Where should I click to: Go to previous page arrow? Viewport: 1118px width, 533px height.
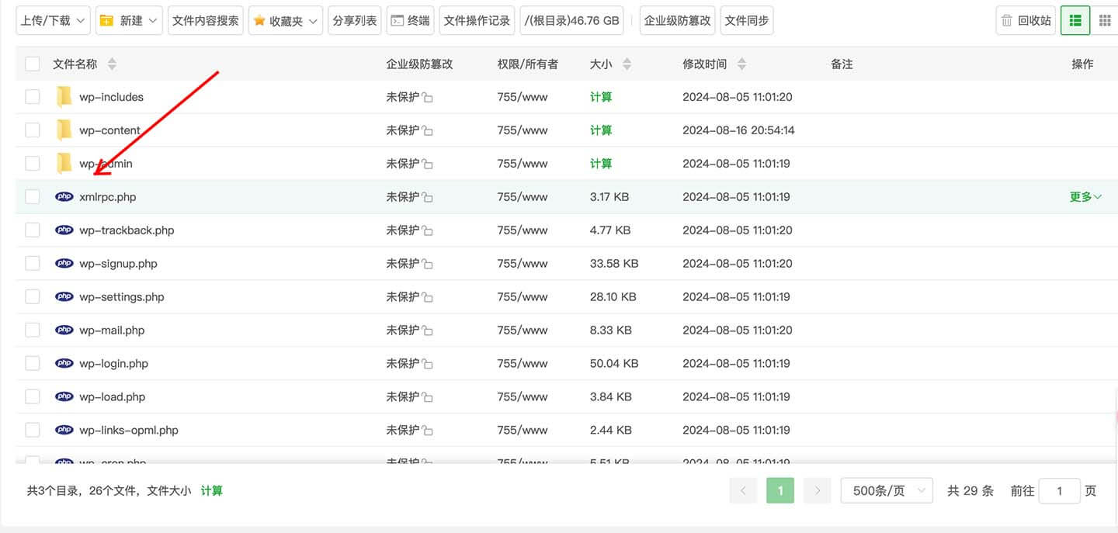(743, 491)
